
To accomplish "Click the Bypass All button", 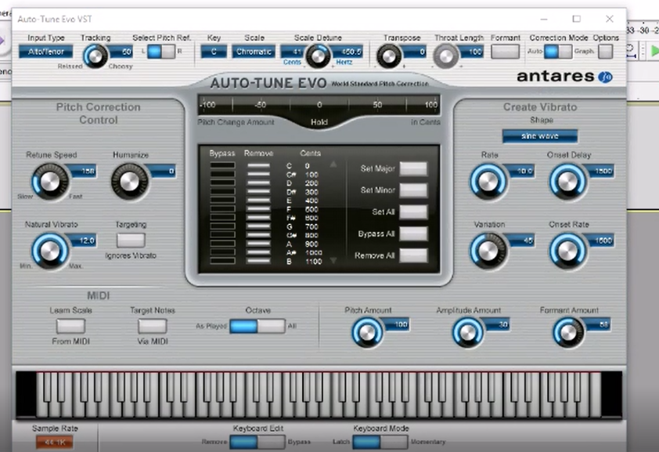I will [x=413, y=233].
